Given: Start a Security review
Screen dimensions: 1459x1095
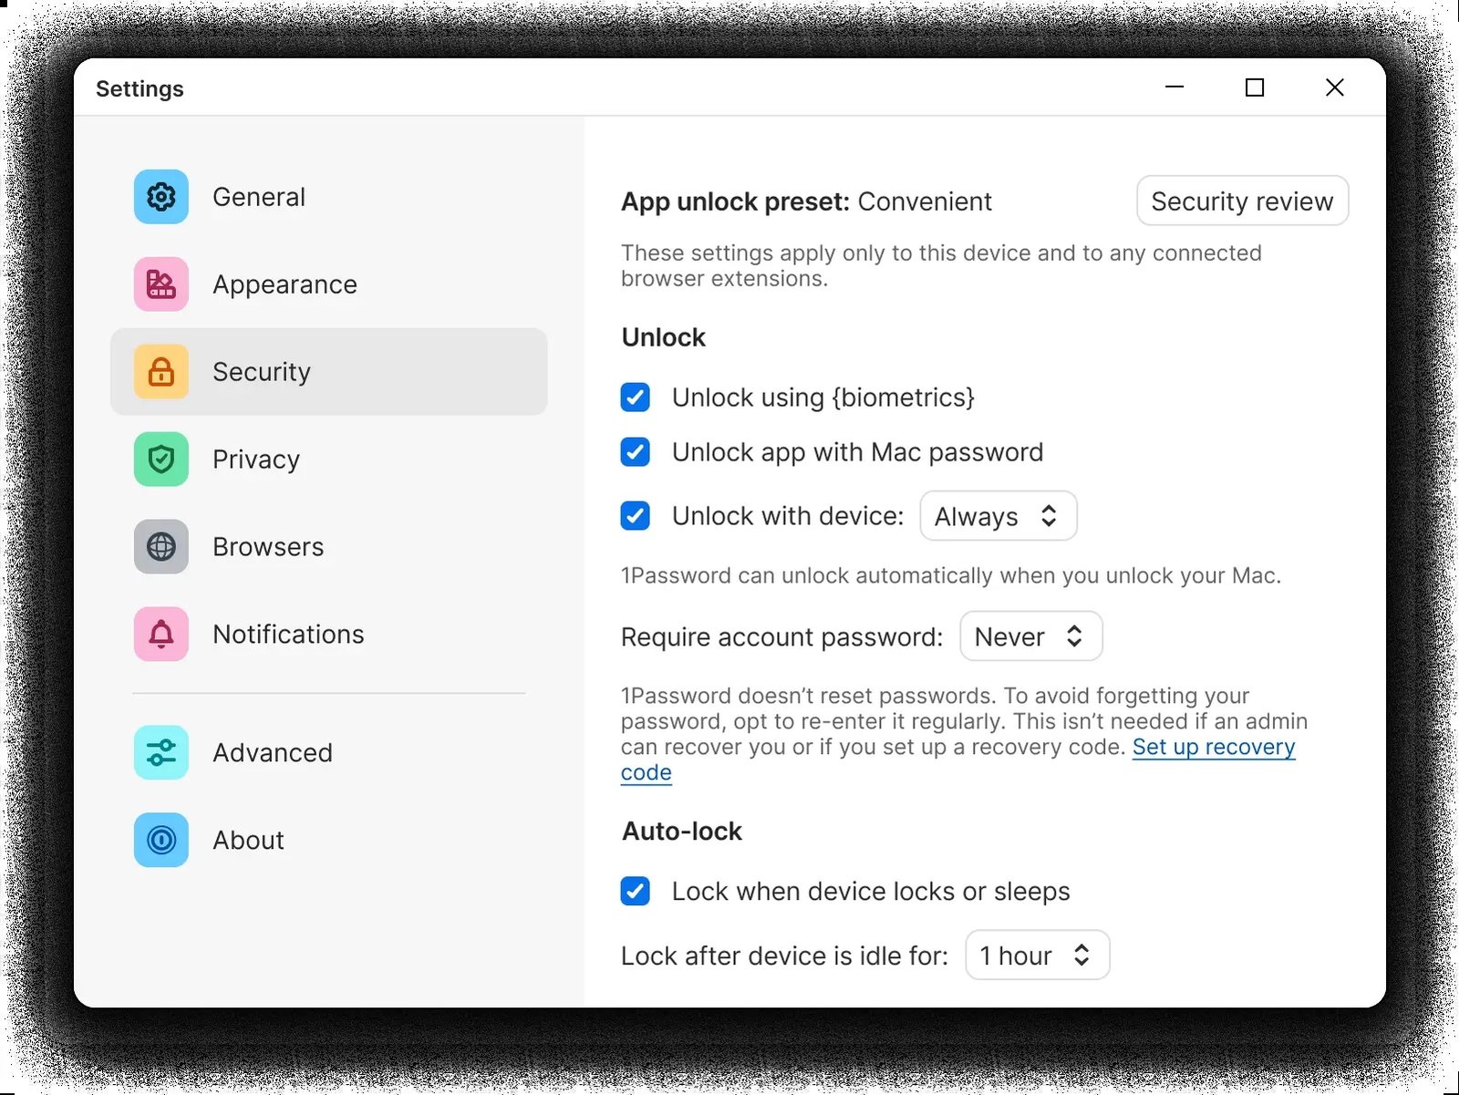Looking at the screenshot, I should point(1242,201).
